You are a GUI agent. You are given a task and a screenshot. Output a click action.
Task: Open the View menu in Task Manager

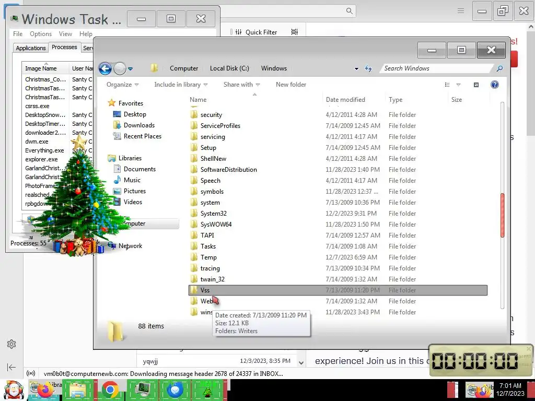click(65, 34)
